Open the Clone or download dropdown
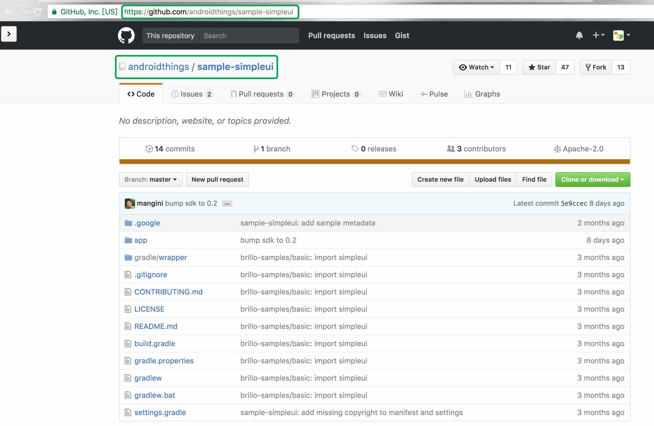The width and height of the screenshot is (654, 426). (x=593, y=180)
